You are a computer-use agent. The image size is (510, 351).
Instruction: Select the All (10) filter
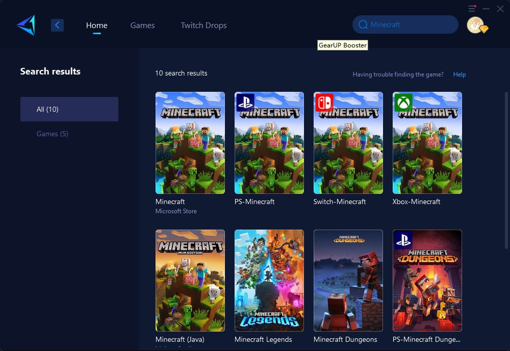[69, 109]
